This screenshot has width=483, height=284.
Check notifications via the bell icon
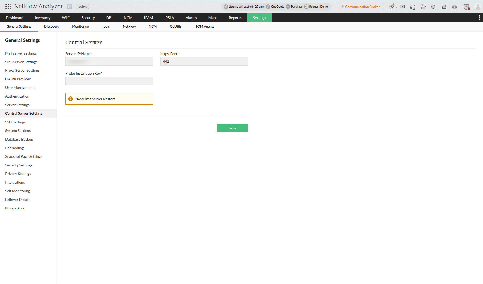(444, 7)
